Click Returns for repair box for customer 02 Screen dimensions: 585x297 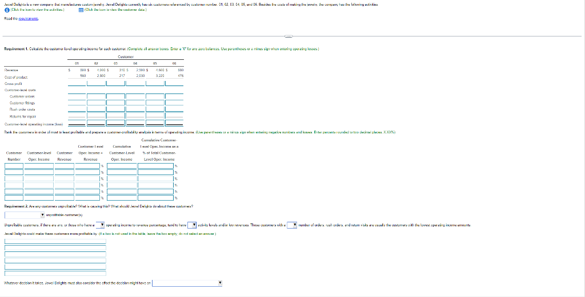[96, 115]
